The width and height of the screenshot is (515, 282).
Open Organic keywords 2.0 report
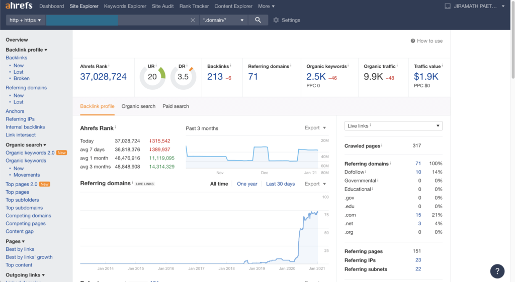[x=30, y=153]
